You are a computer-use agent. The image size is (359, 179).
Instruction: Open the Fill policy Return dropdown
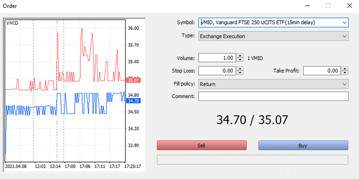273,84
